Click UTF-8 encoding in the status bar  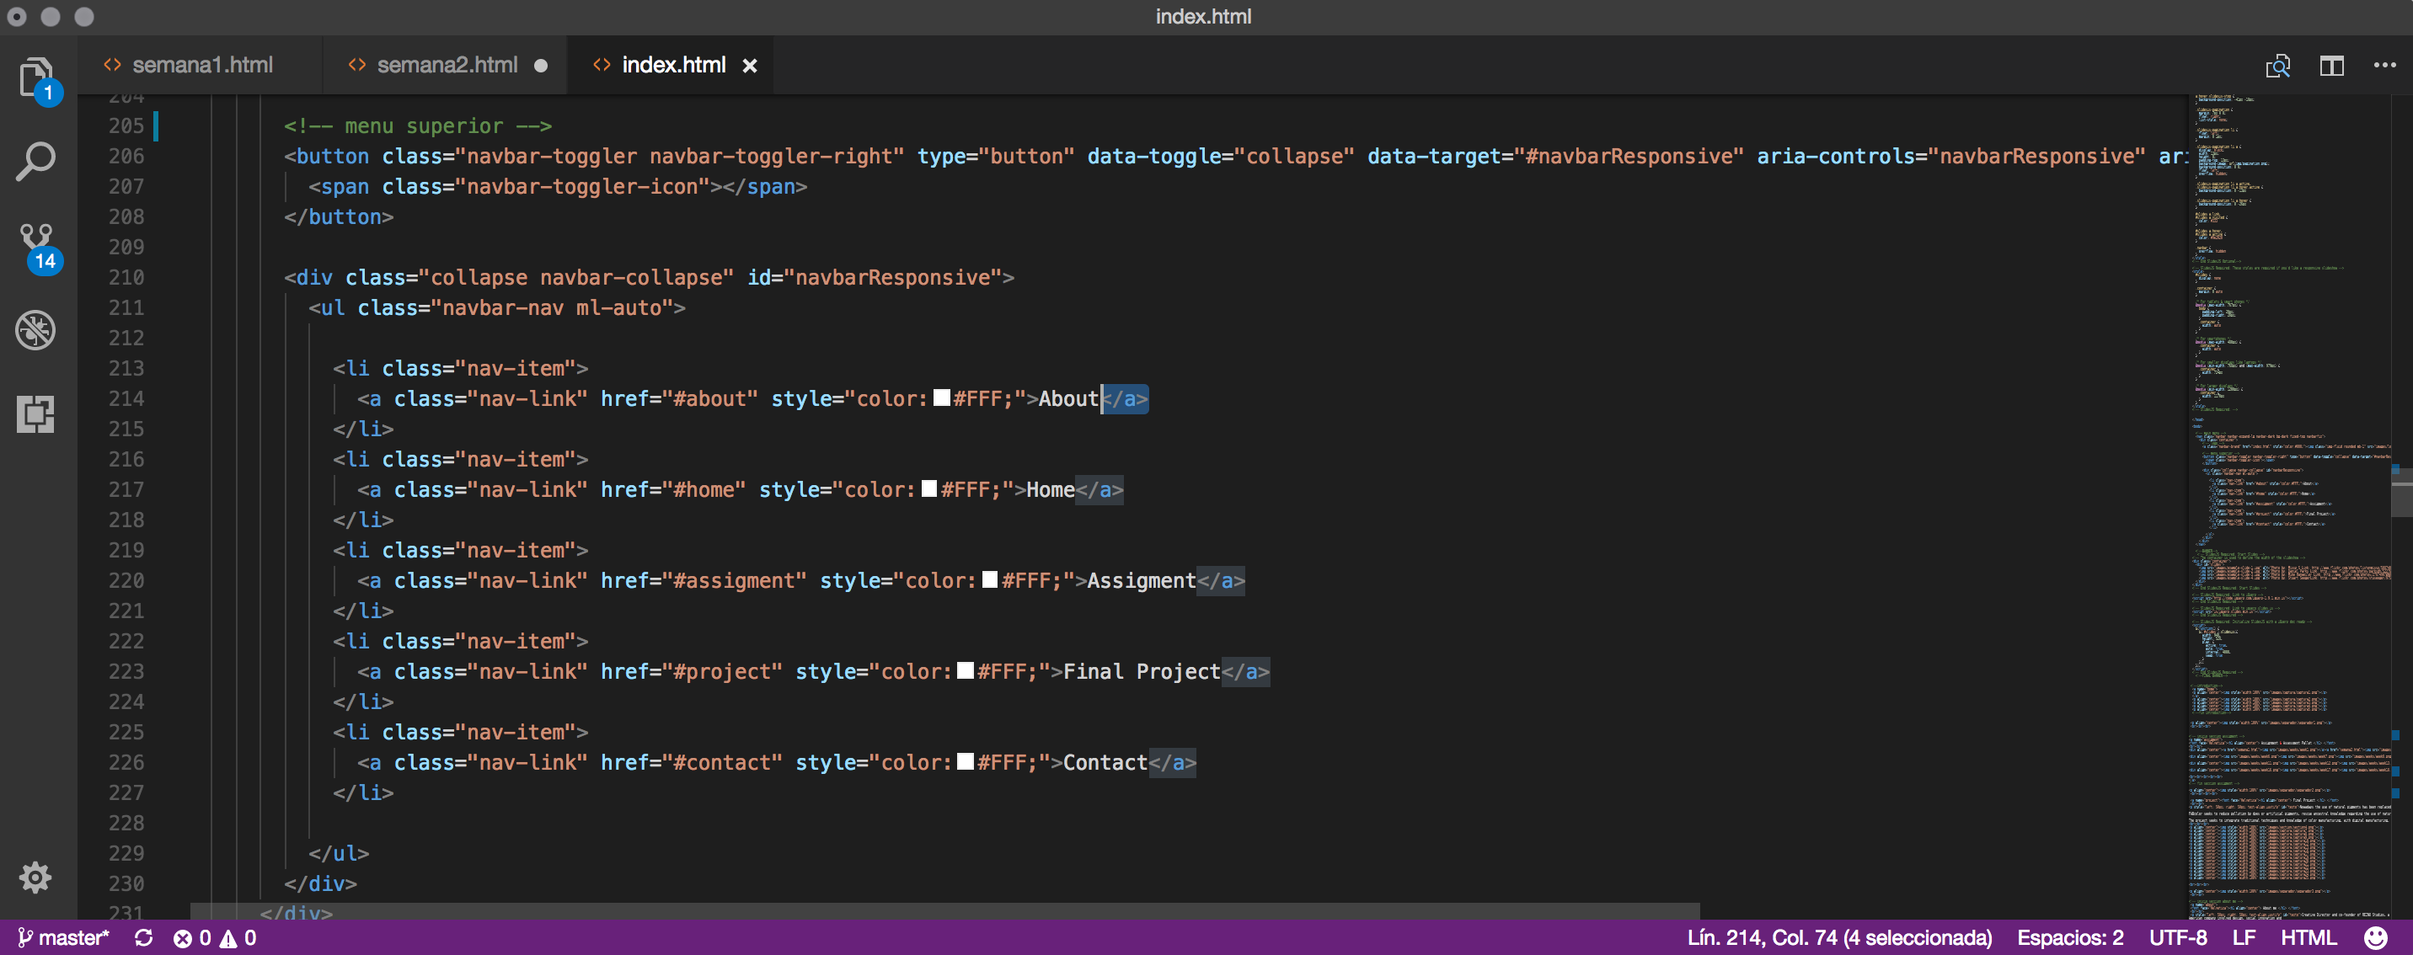point(2177,937)
